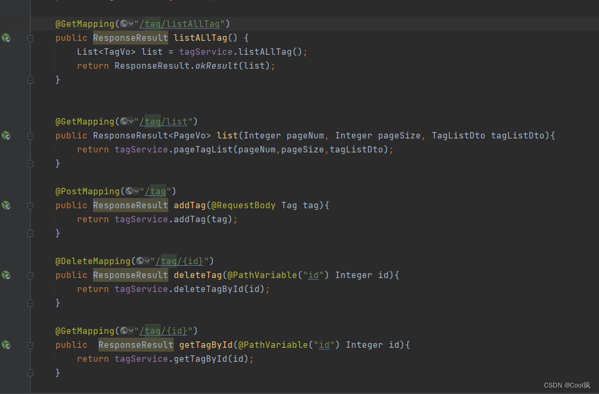
Task: Open globe URL menu for DeleteMapping /tag/{id}
Action: (143, 261)
